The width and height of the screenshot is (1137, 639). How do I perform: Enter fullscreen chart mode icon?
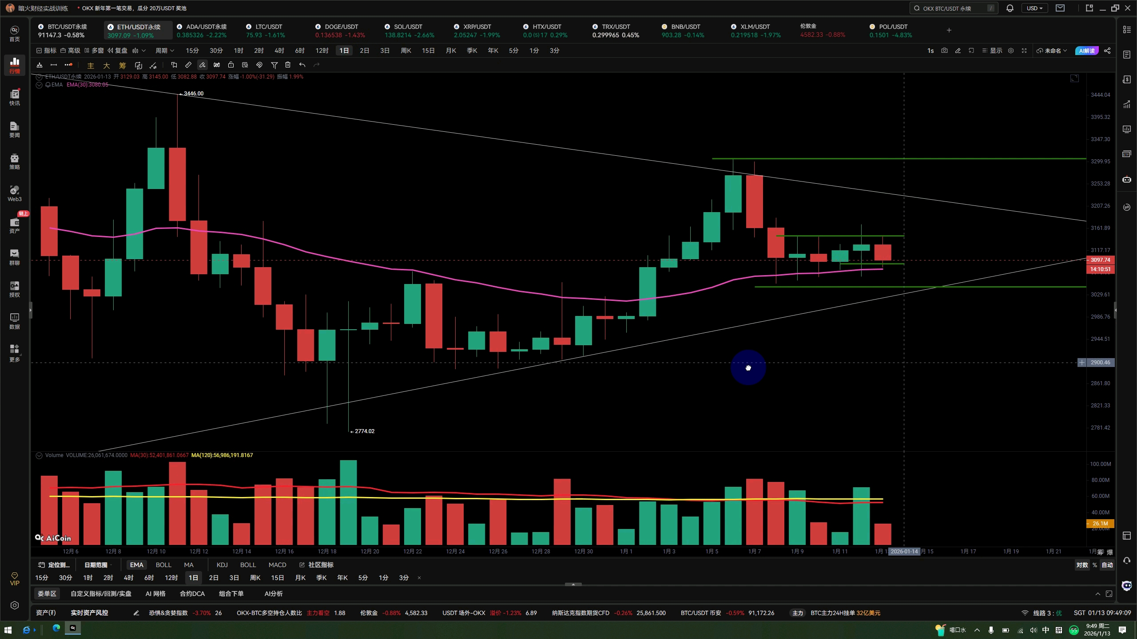click(x=1024, y=51)
